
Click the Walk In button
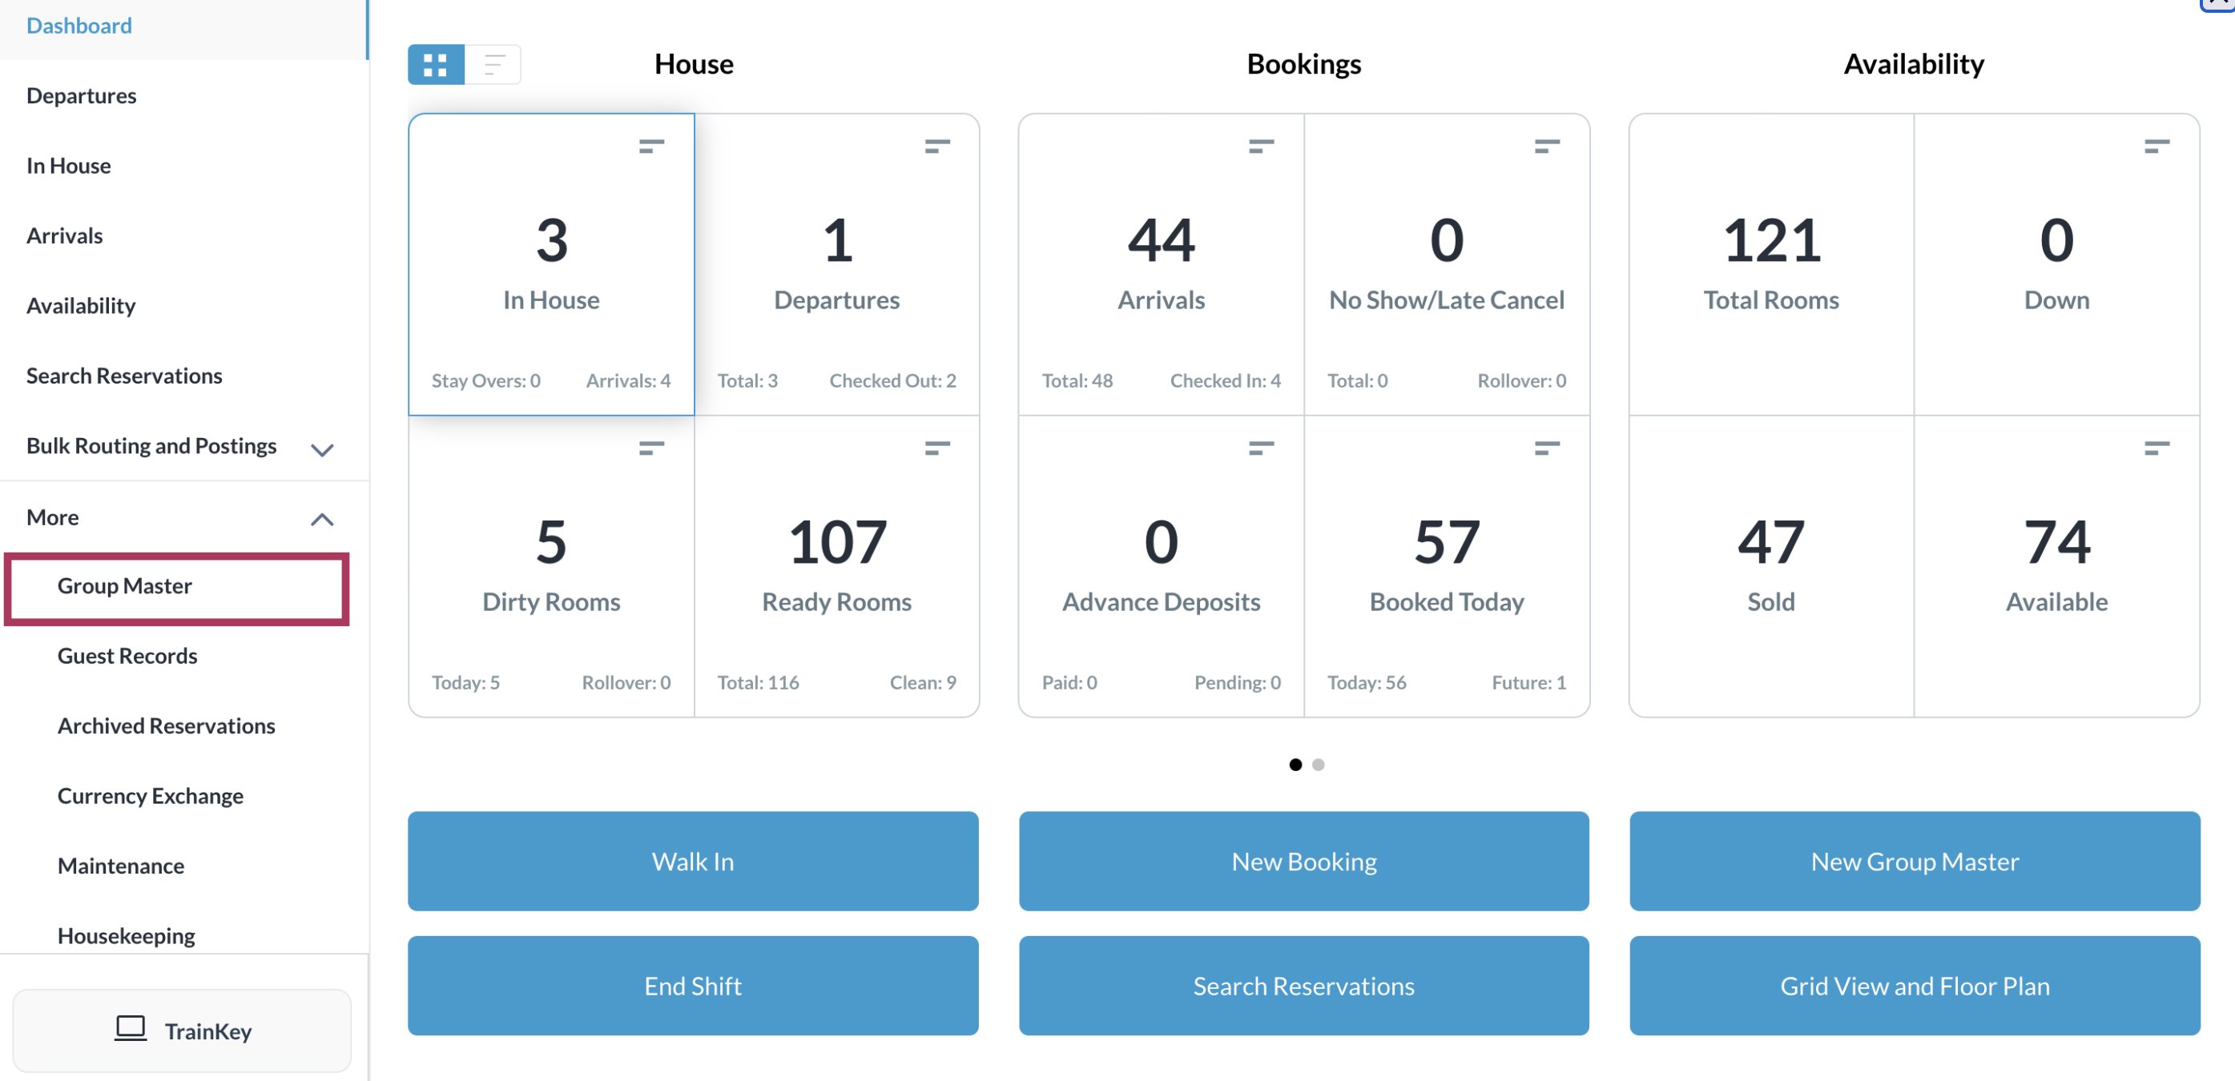pos(692,861)
